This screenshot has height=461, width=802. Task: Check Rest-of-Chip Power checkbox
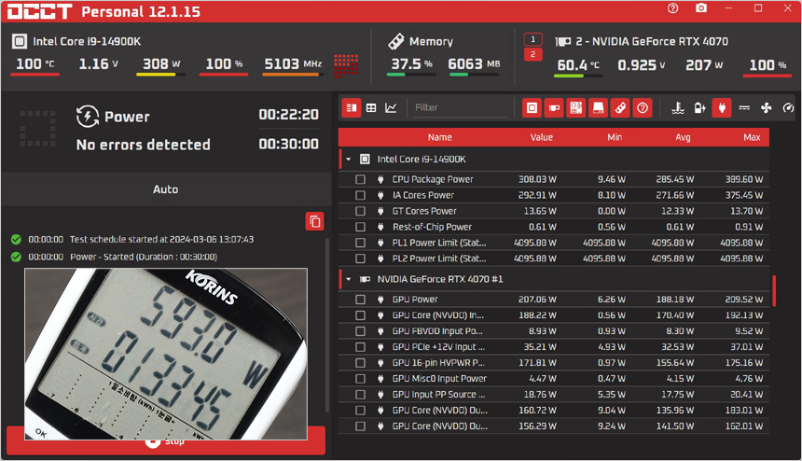point(361,227)
